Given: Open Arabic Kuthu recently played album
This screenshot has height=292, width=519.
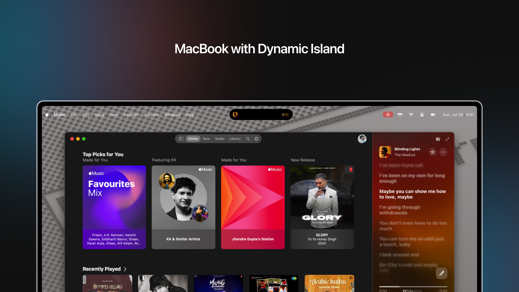Looking at the screenshot, I should 329,283.
